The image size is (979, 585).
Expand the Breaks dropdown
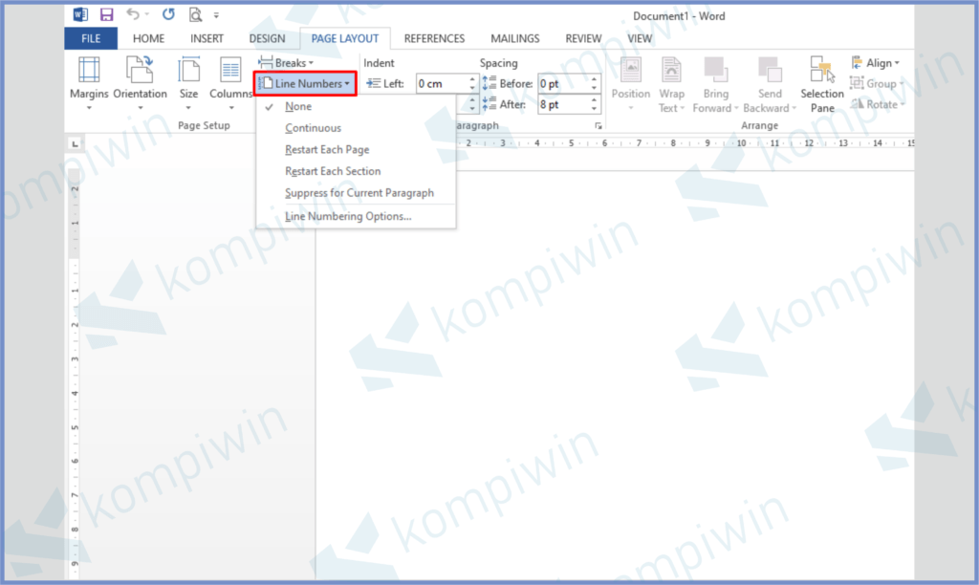point(287,63)
